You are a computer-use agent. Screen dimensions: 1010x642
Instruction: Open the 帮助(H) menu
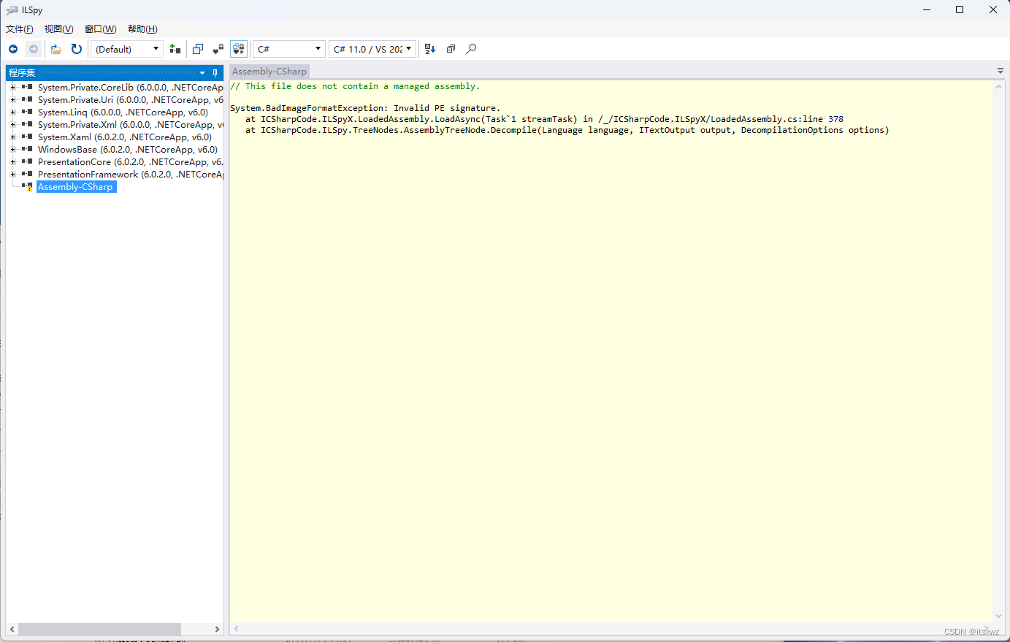click(x=142, y=29)
